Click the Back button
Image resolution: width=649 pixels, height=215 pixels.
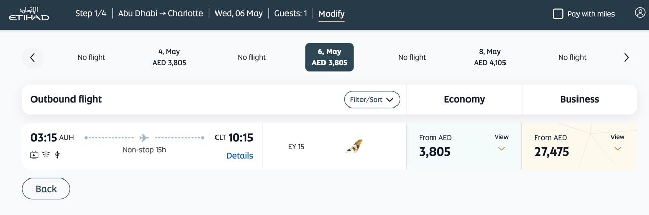click(x=46, y=189)
